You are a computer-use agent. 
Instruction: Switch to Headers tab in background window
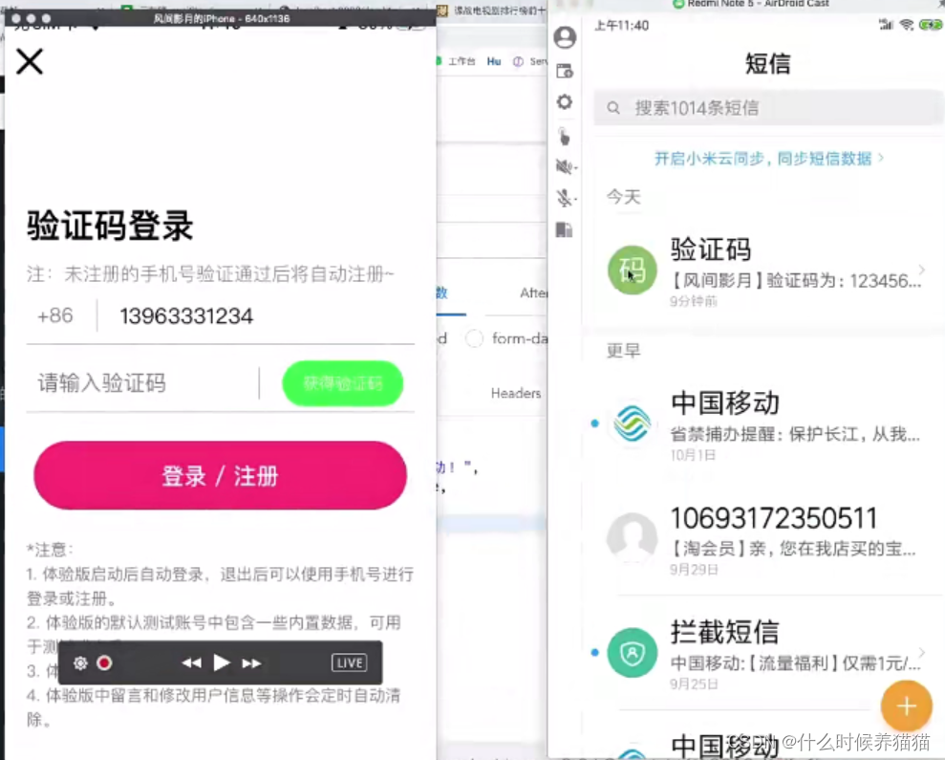click(516, 393)
